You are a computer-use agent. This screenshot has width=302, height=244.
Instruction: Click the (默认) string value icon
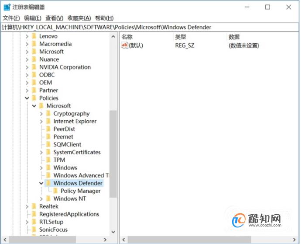(x=124, y=45)
